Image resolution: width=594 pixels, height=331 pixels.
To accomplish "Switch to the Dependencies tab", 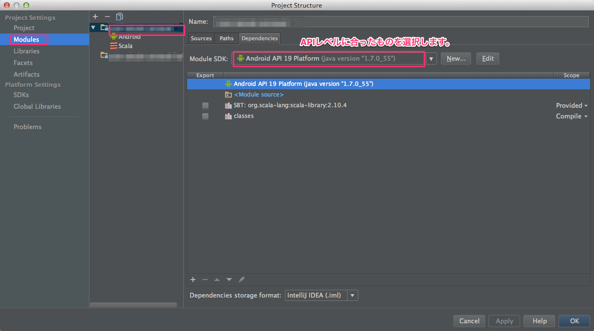I will click(260, 38).
